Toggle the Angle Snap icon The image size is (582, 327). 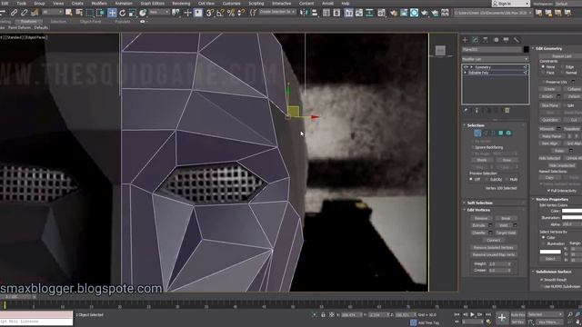point(220,13)
